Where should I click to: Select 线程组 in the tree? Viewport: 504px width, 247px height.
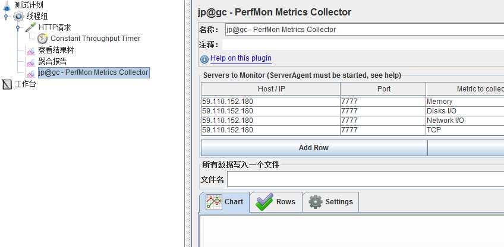click(x=37, y=16)
